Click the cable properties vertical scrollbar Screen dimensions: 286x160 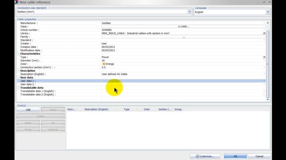click(268, 64)
